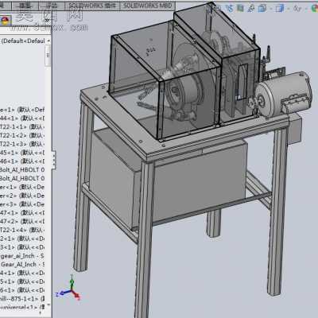
Task: Open the DisplayManager color ball icon
Action: tap(5, 21)
